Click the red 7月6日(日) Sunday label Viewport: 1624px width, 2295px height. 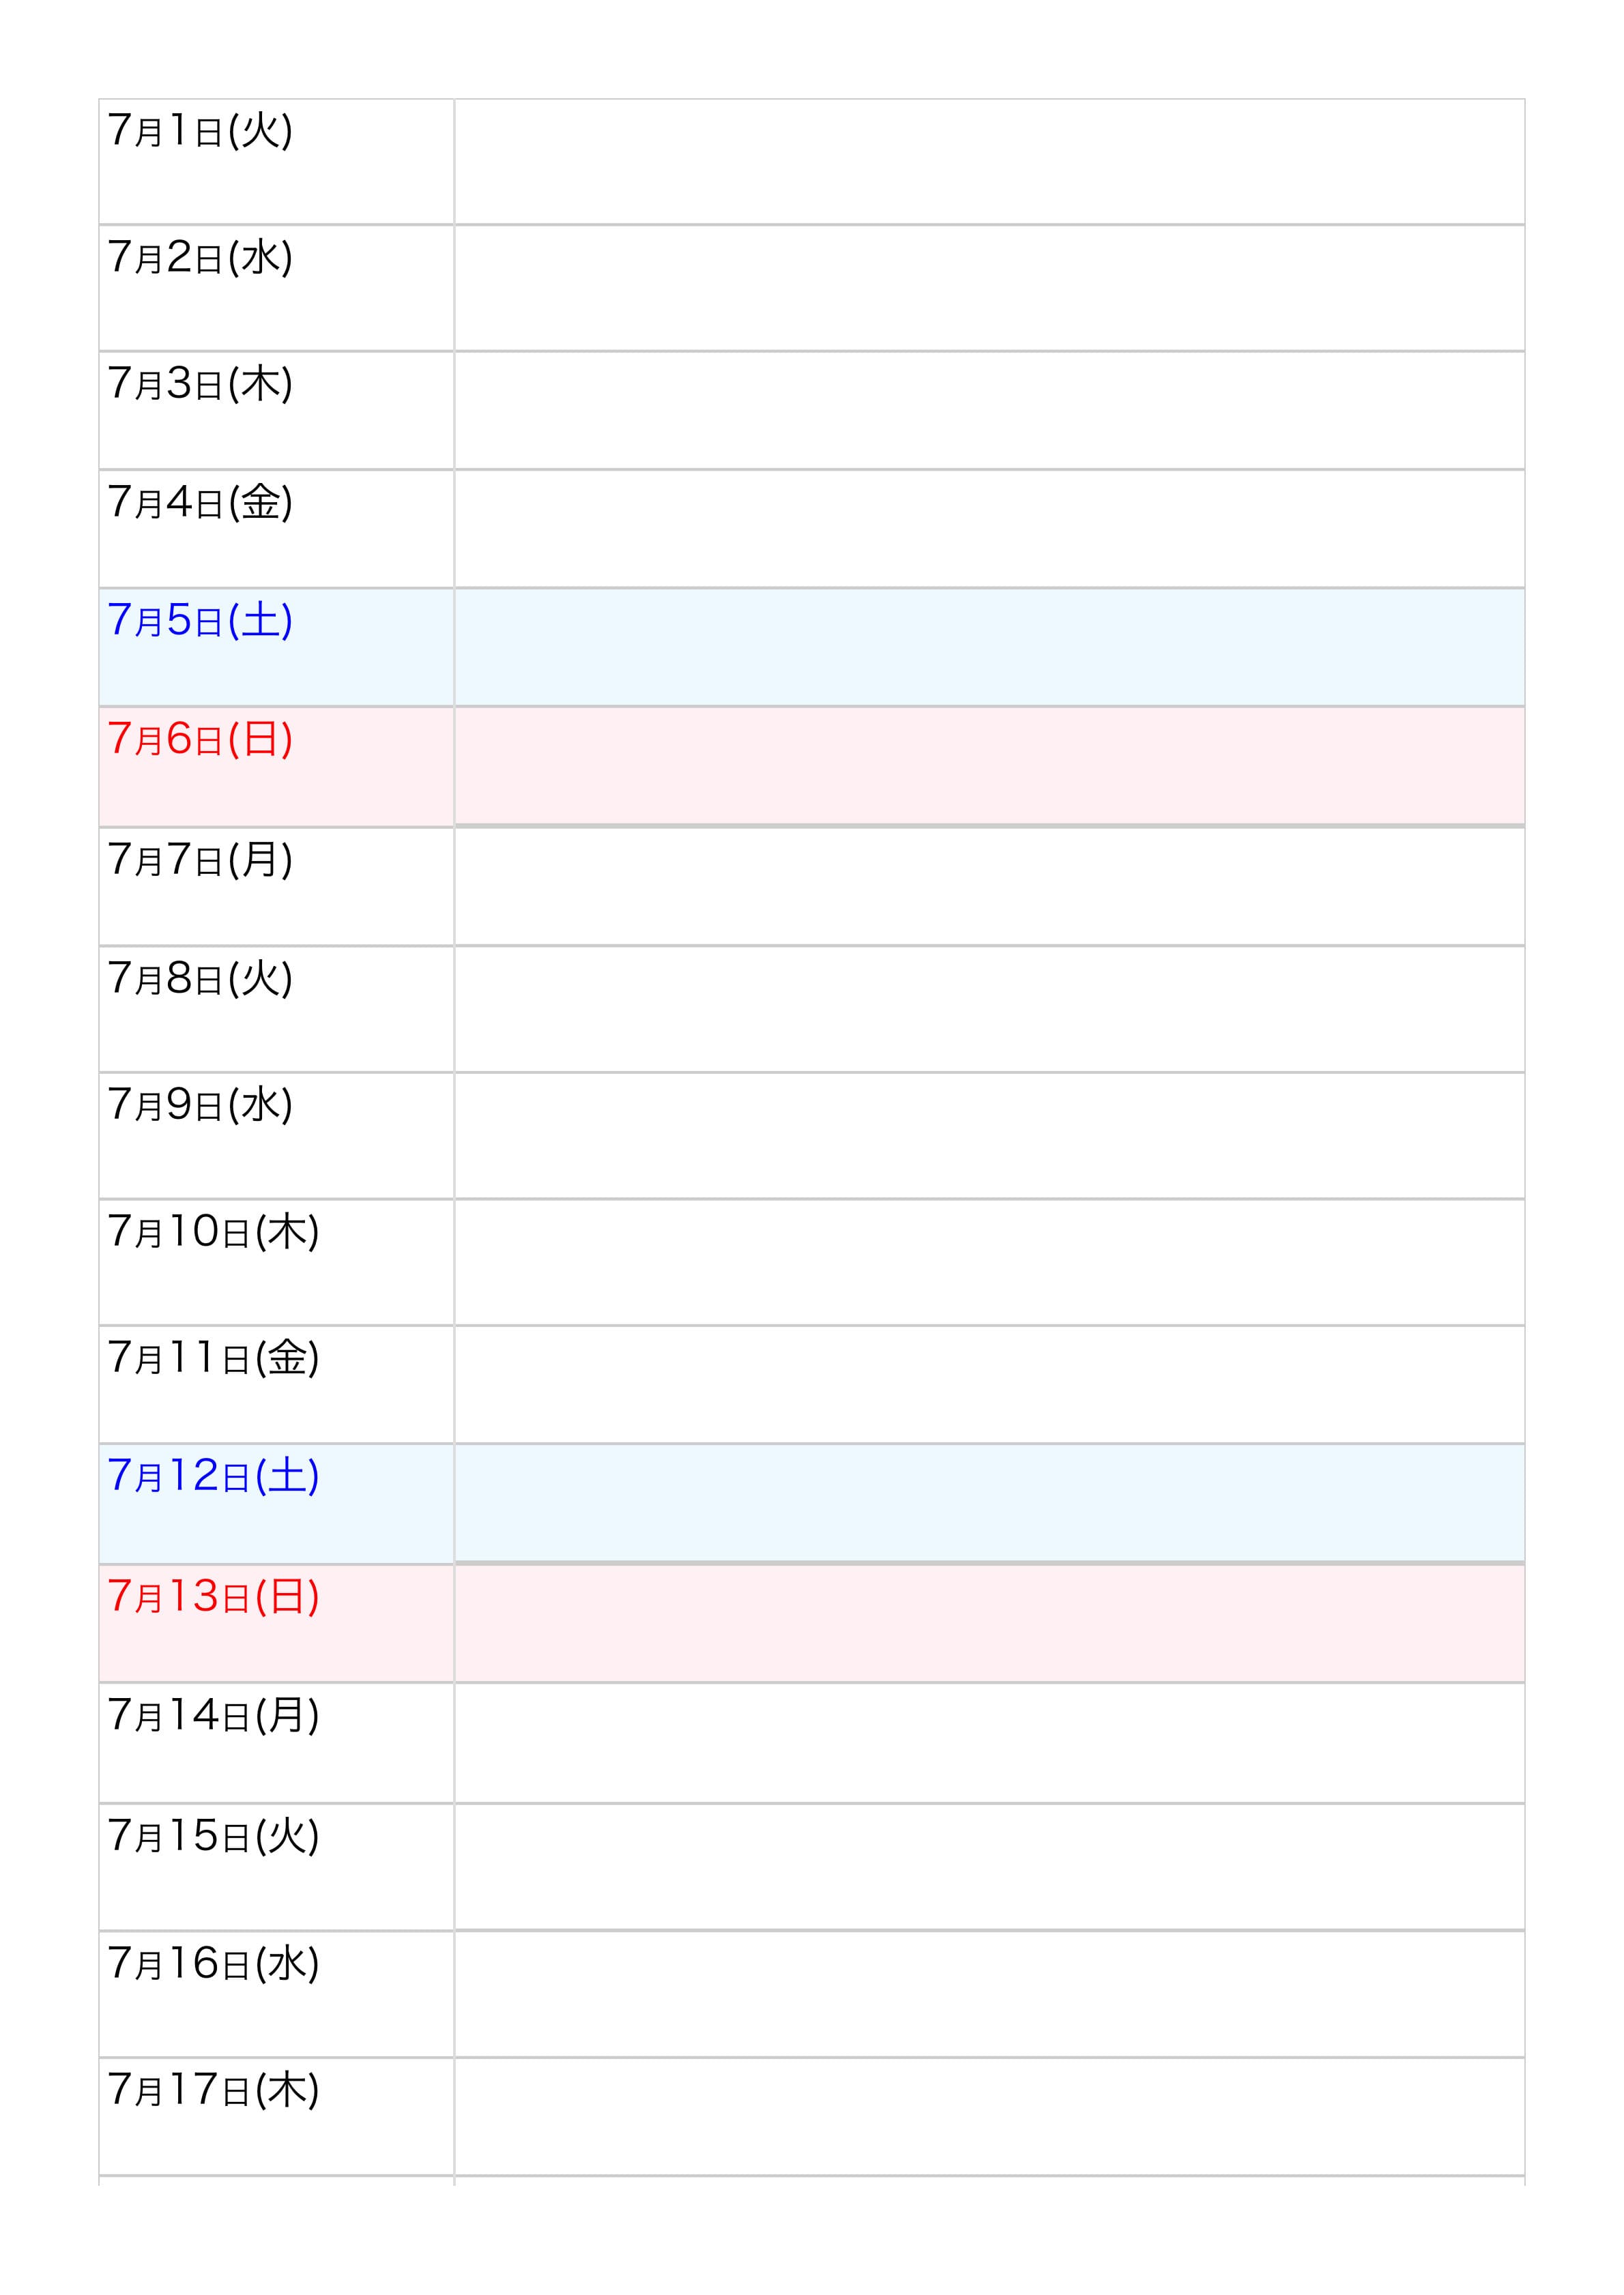tap(200, 740)
